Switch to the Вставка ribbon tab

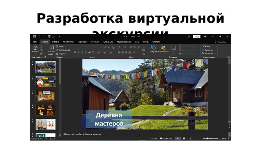click(x=55, y=42)
